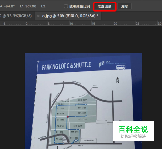The image size is (162, 149).
Task: Click the ruler endpoint crosshair on the image
Action: coord(38,62)
